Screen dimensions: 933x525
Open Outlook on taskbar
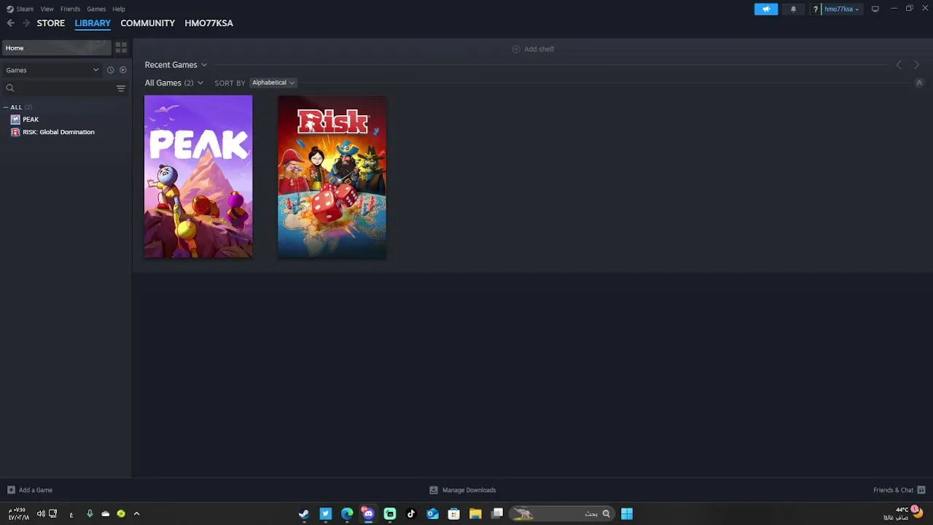[432, 514]
